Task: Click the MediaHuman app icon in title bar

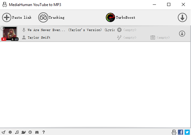Action: (x=5, y=4)
